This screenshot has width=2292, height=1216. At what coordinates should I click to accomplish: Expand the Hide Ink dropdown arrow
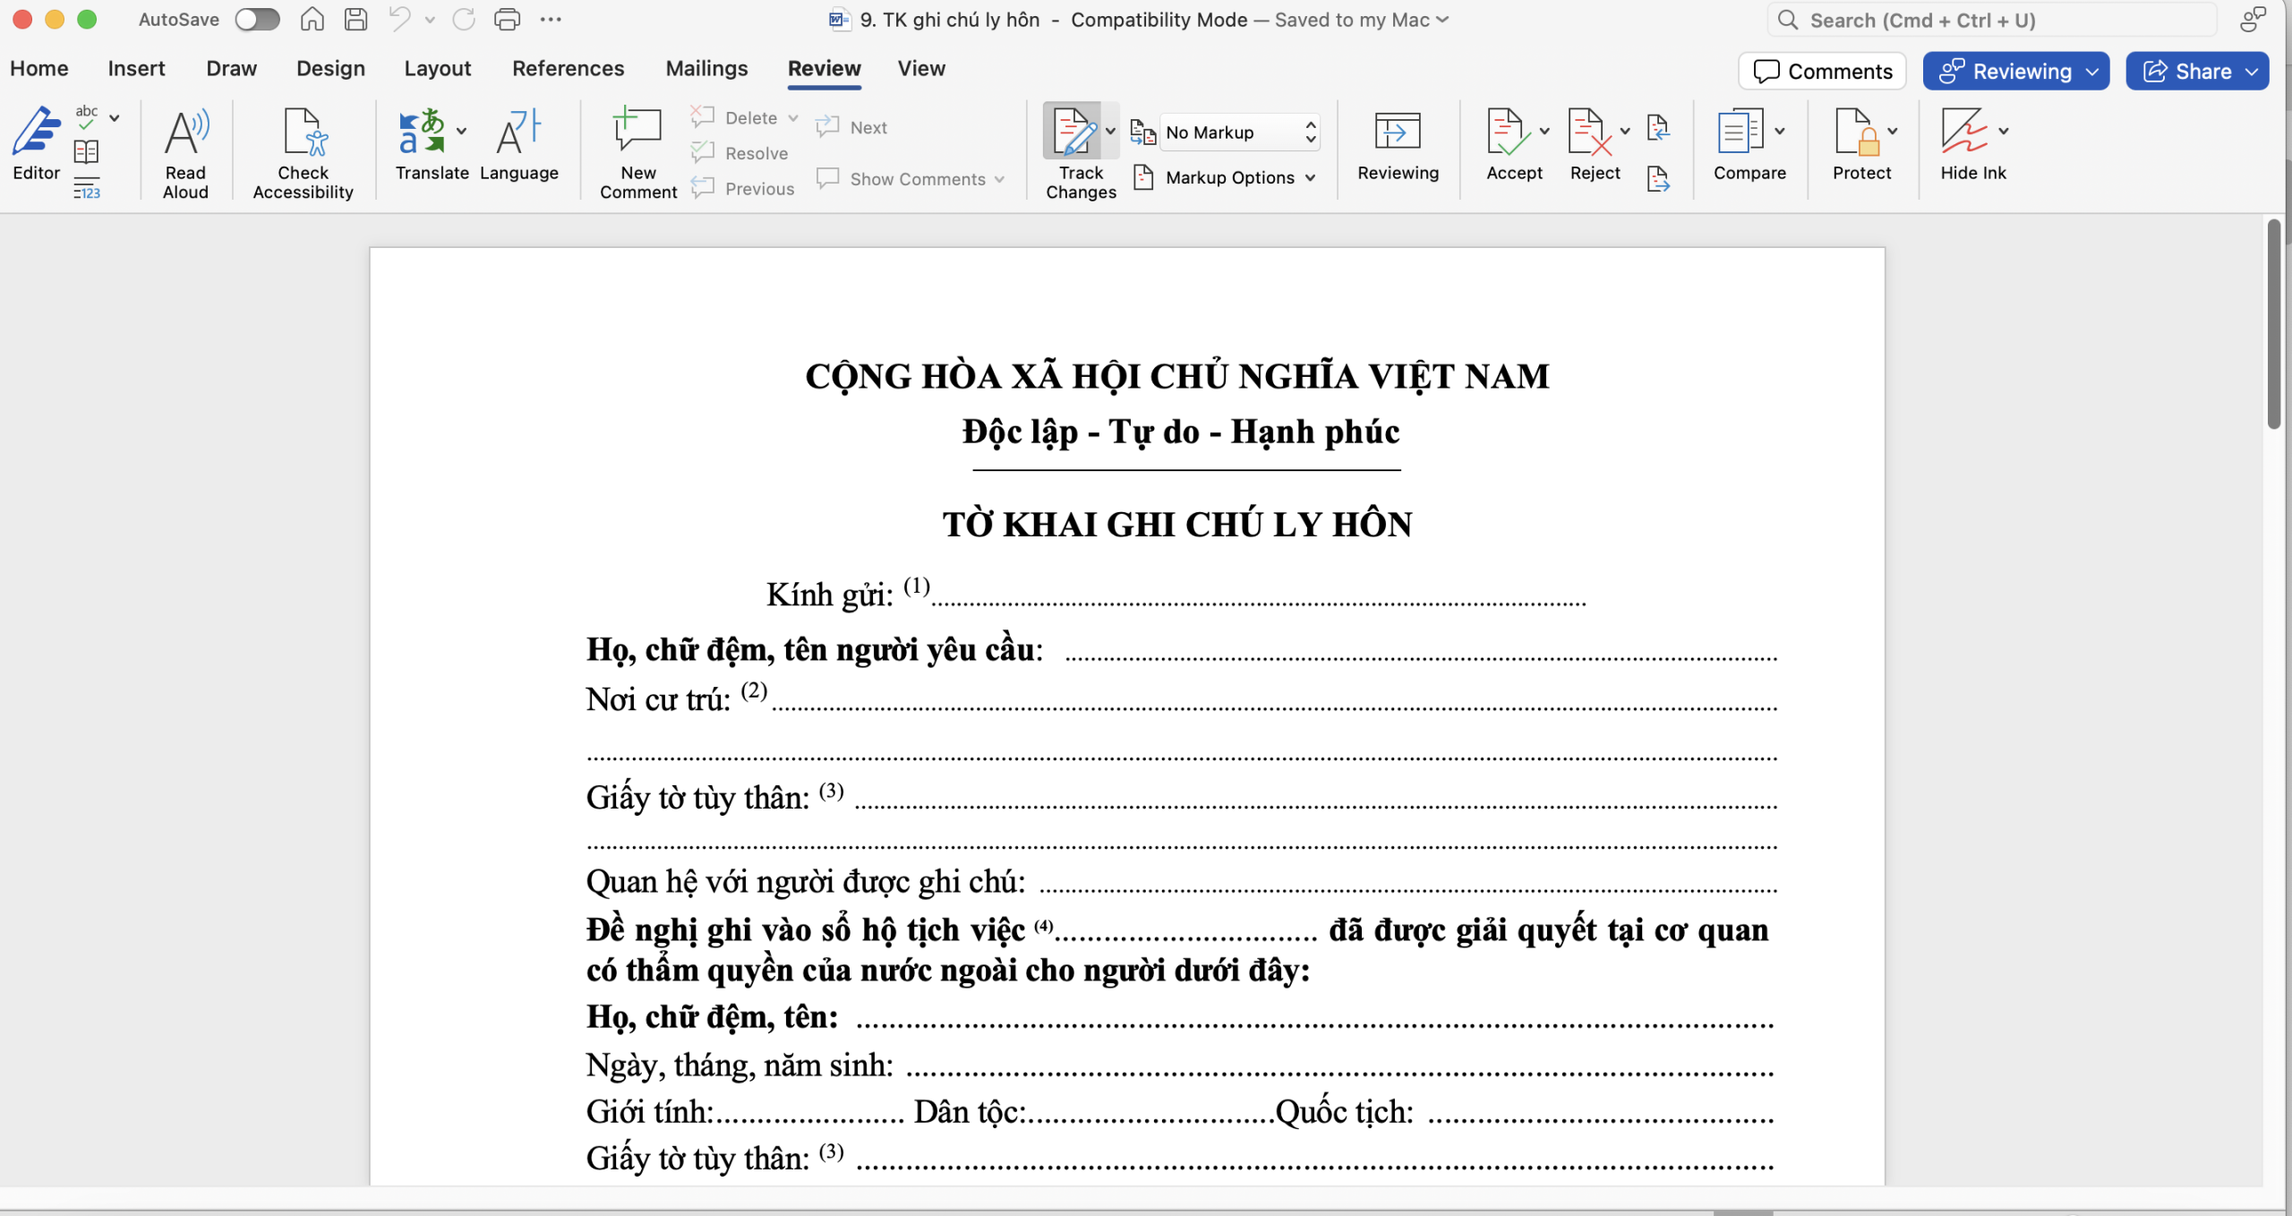2004,131
